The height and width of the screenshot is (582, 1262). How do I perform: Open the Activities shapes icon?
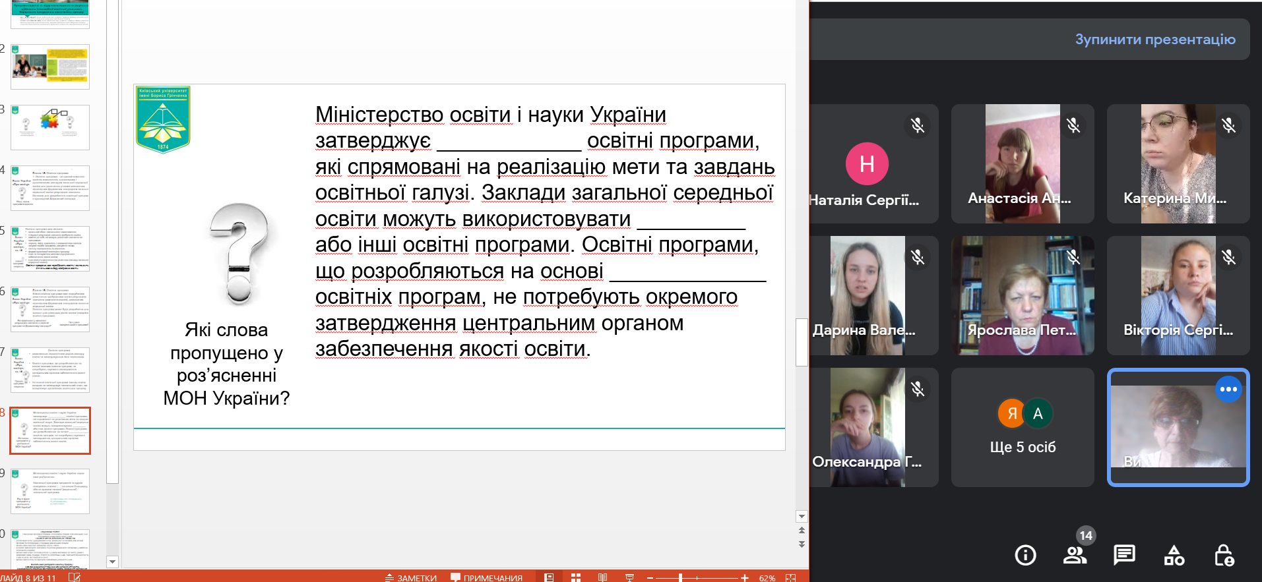click(1174, 555)
